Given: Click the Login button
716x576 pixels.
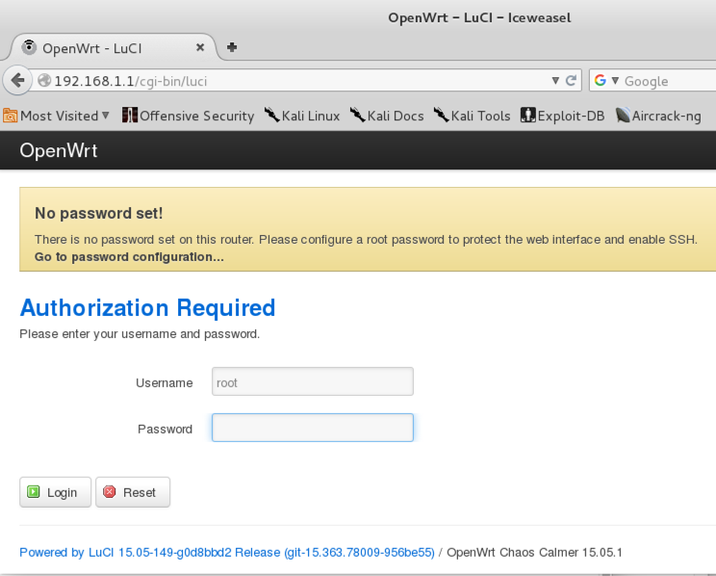Looking at the screenshot, I should click(55, 492).
